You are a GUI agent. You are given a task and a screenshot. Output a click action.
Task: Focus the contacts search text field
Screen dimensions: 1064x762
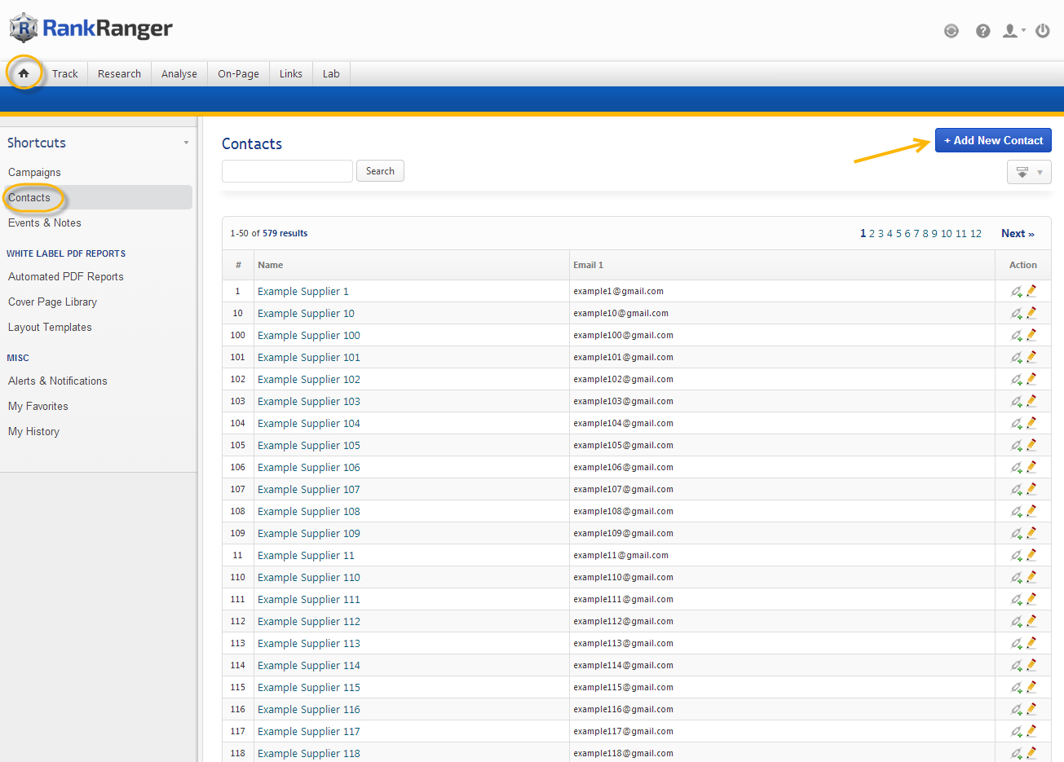(x=287, y=171)
